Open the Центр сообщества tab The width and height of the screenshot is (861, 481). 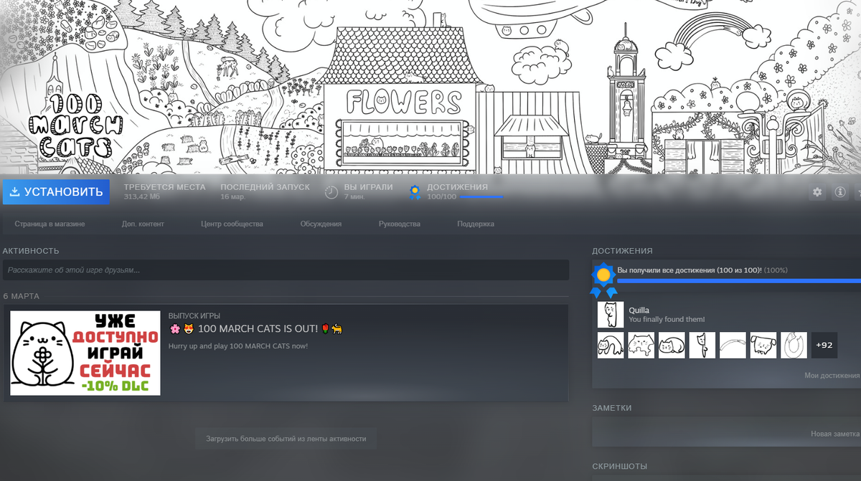pos(232,224)
